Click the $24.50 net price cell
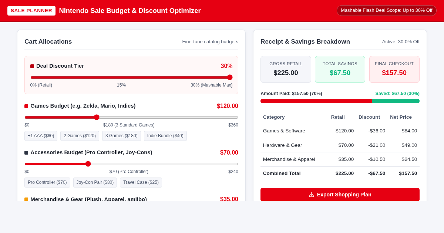Screen dimensions: 444x233 tap(409, 159)
